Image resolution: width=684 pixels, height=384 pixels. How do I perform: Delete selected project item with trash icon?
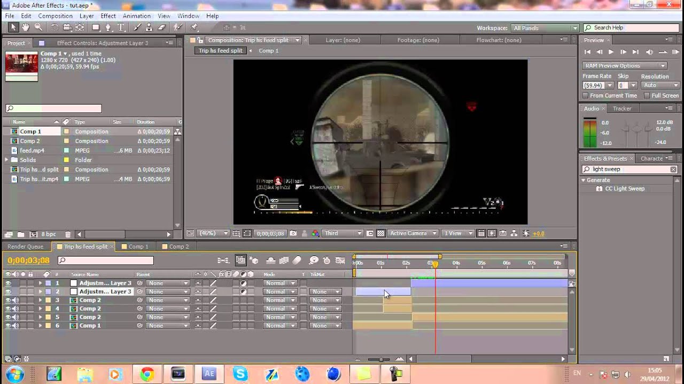(x=68, y=234)
